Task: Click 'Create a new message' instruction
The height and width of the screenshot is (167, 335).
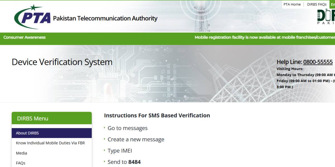Action: click(136, 139)
